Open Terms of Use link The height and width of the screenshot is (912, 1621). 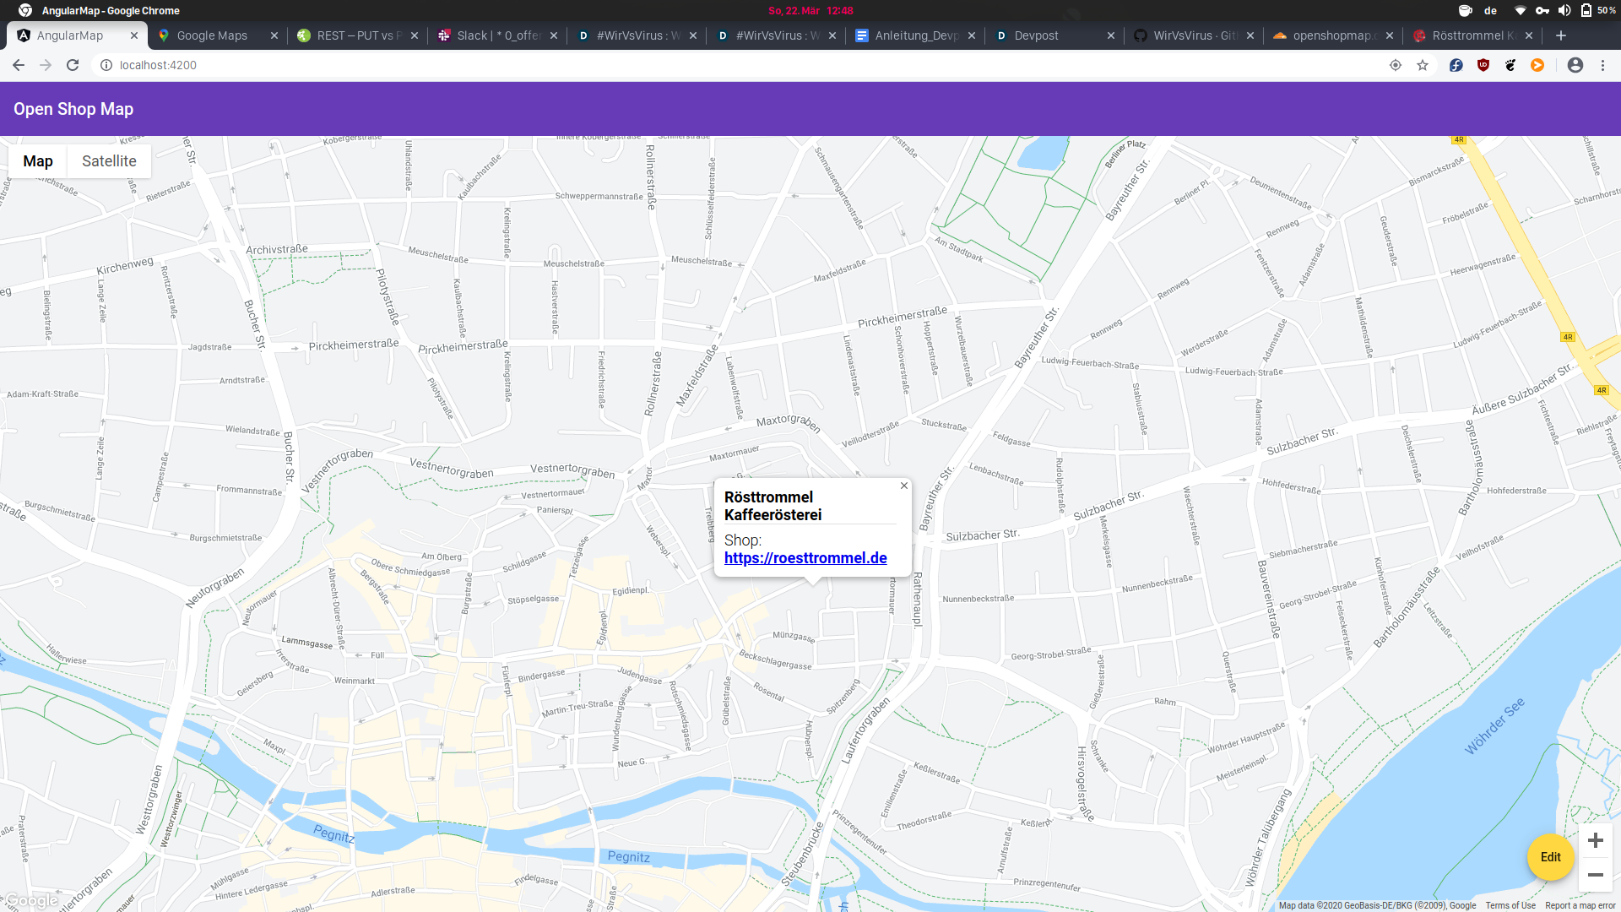tap(1510, 905)
